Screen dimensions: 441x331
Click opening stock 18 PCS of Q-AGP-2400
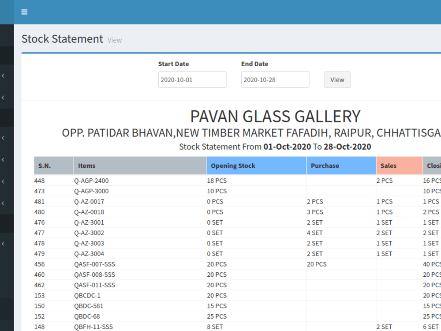tap(217, 181)
